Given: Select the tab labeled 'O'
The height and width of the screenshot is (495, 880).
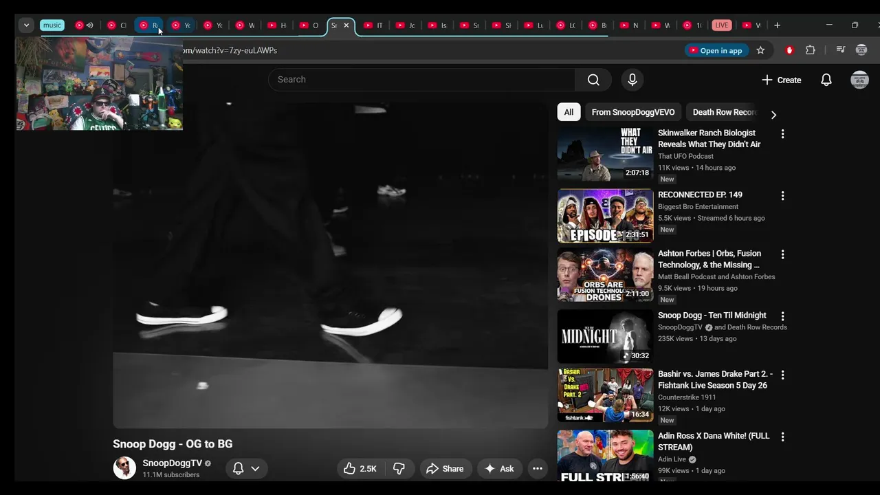Looking at the screenshot, I should pos(309,25).
